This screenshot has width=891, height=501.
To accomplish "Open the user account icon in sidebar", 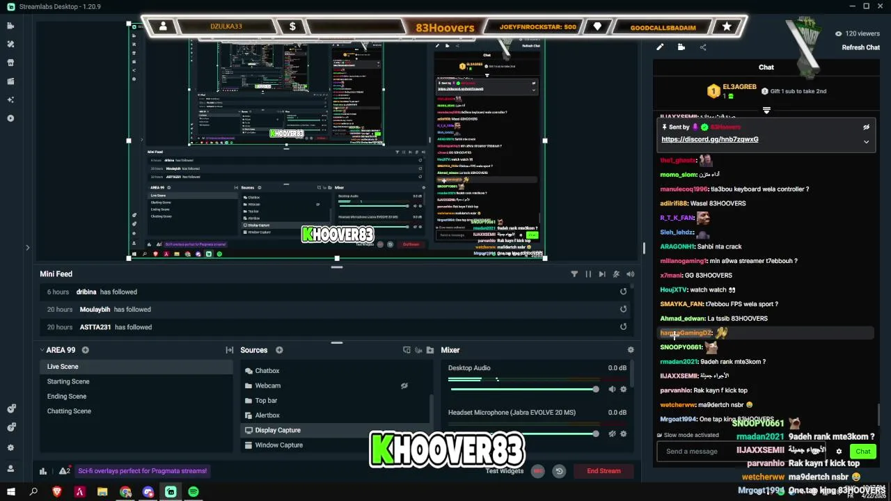I will [10, 468].
